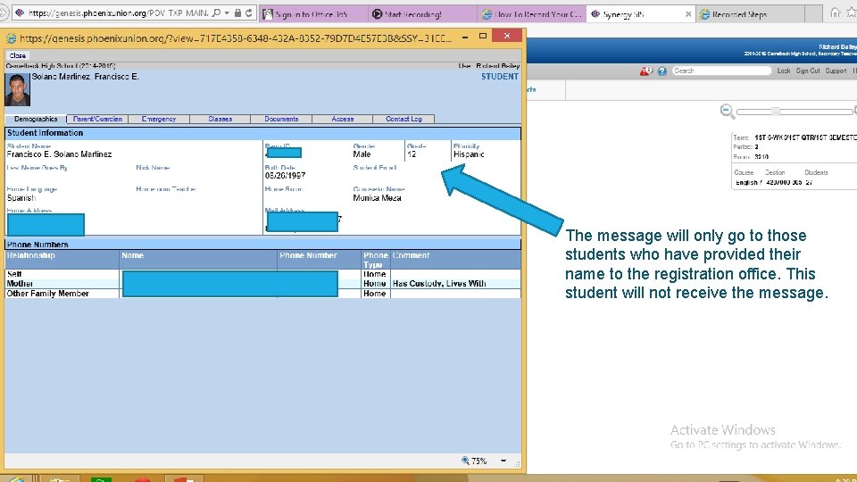The image size is (857, 482).
Task: Click the Synergy Search field
Action: tap(721, 71)
